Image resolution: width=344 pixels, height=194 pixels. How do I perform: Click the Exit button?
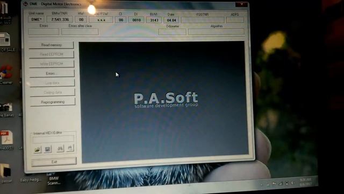(x=54, y=162)
